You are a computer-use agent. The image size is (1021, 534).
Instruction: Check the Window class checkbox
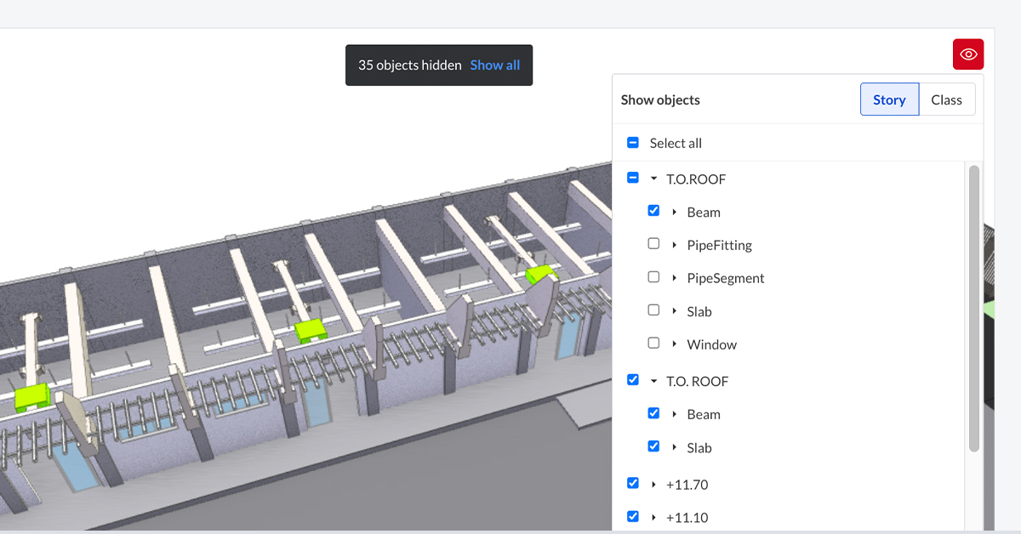tap(653, 344)
